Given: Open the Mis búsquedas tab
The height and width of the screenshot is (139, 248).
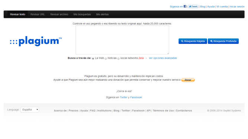Looking at the screenshot, I should (82, 14).
